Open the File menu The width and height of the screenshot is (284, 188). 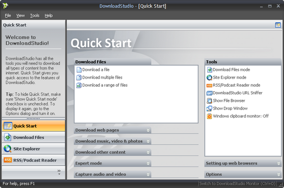point(8,16)
